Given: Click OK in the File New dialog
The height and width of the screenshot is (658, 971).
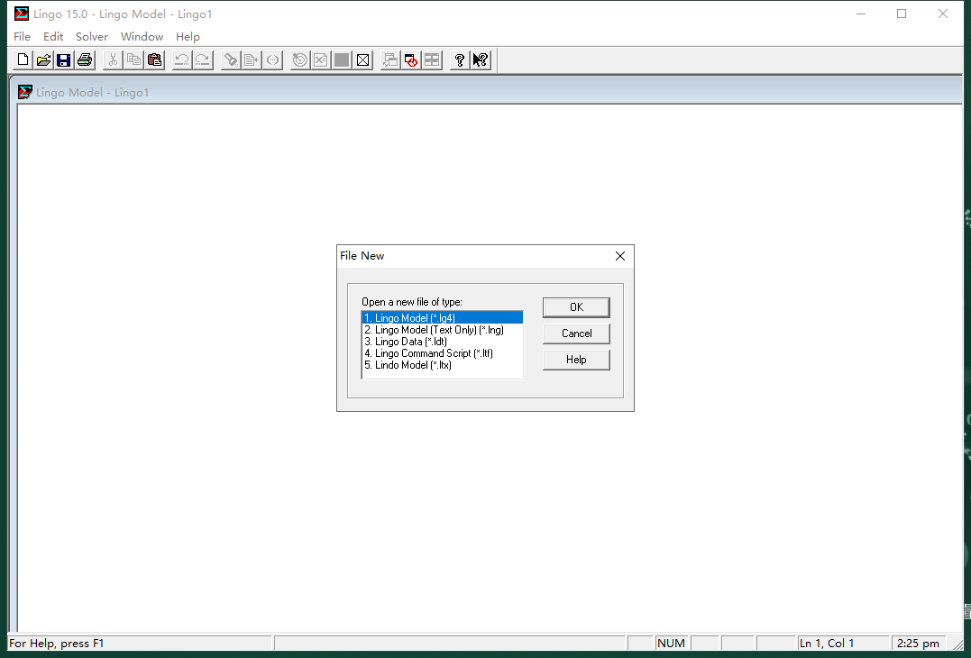Looking at the screenshot, I should [576, 307].
